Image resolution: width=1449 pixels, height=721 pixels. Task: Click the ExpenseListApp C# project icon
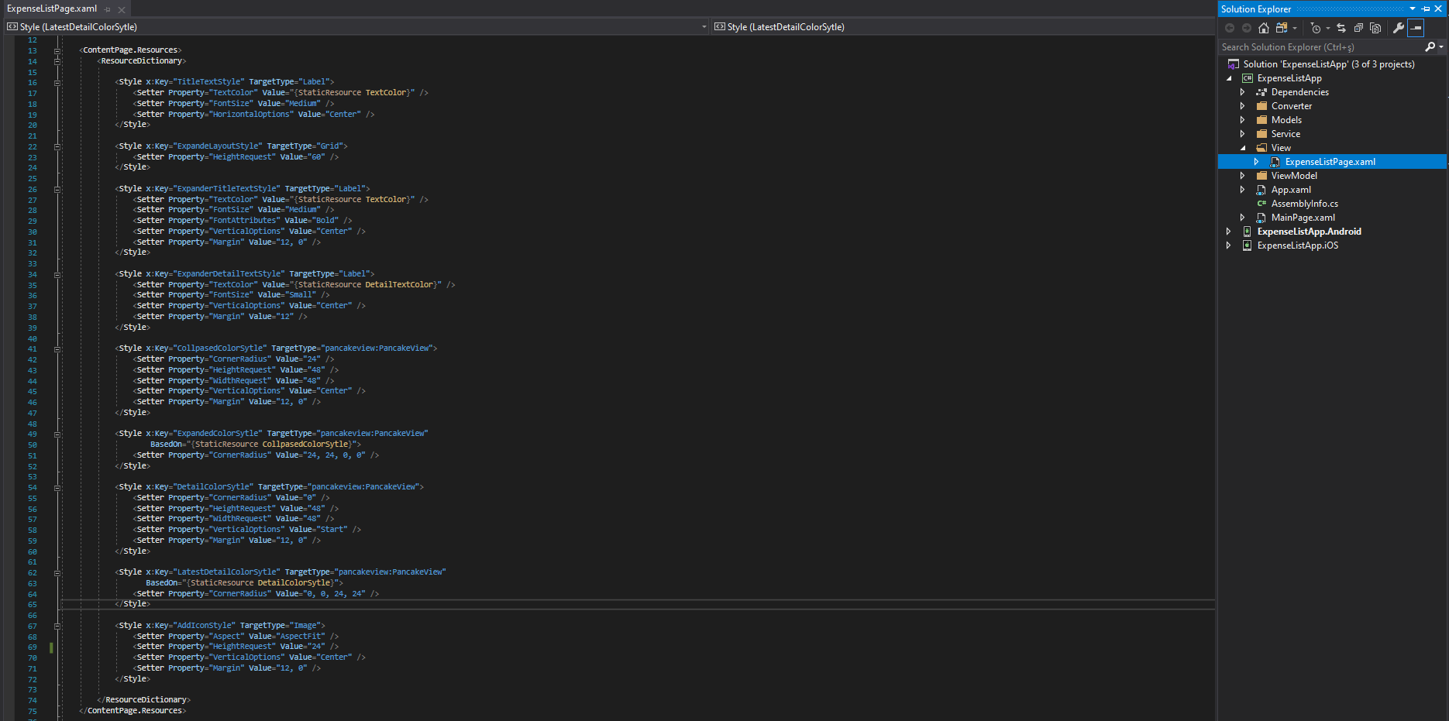point(1248,78)
